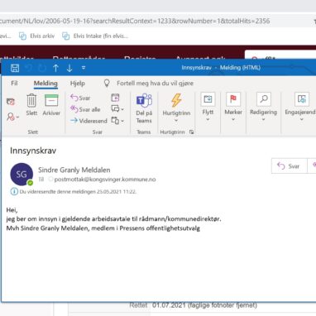Expand the Flytt move dropdown

208,119
